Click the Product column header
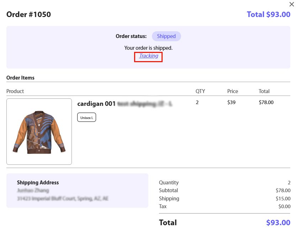 [x=15, y=91]
